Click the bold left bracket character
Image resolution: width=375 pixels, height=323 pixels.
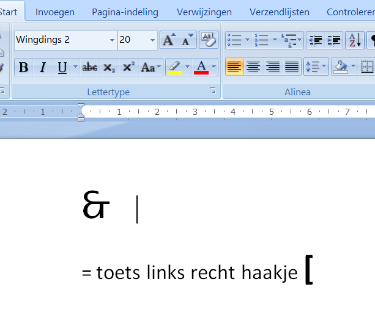pos(309,270)
